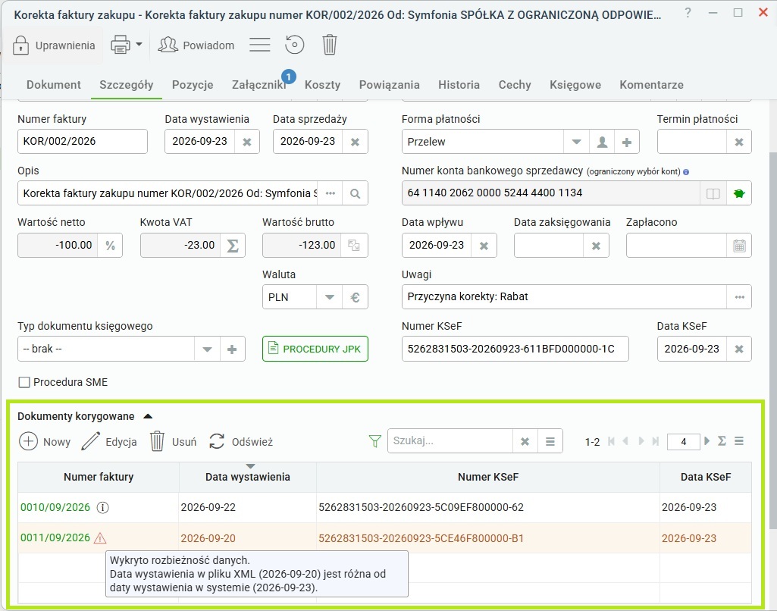Switch to the Pozycje tab
The image size is (777, 611).
point(193,85)
